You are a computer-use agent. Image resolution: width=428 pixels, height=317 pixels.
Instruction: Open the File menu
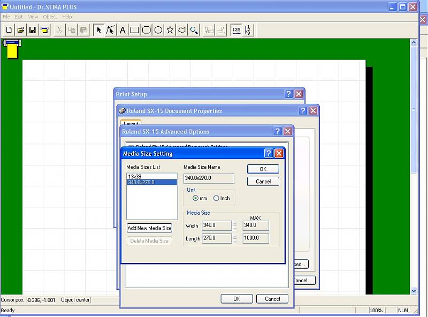pos(6,17)
